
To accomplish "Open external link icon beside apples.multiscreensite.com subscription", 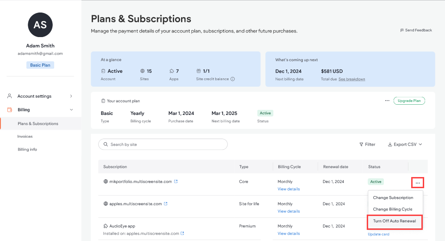I will tap(166, 204).
